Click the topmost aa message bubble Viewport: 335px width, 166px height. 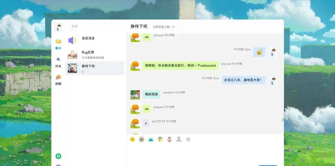pyautogui.click(x=146, y=37)
